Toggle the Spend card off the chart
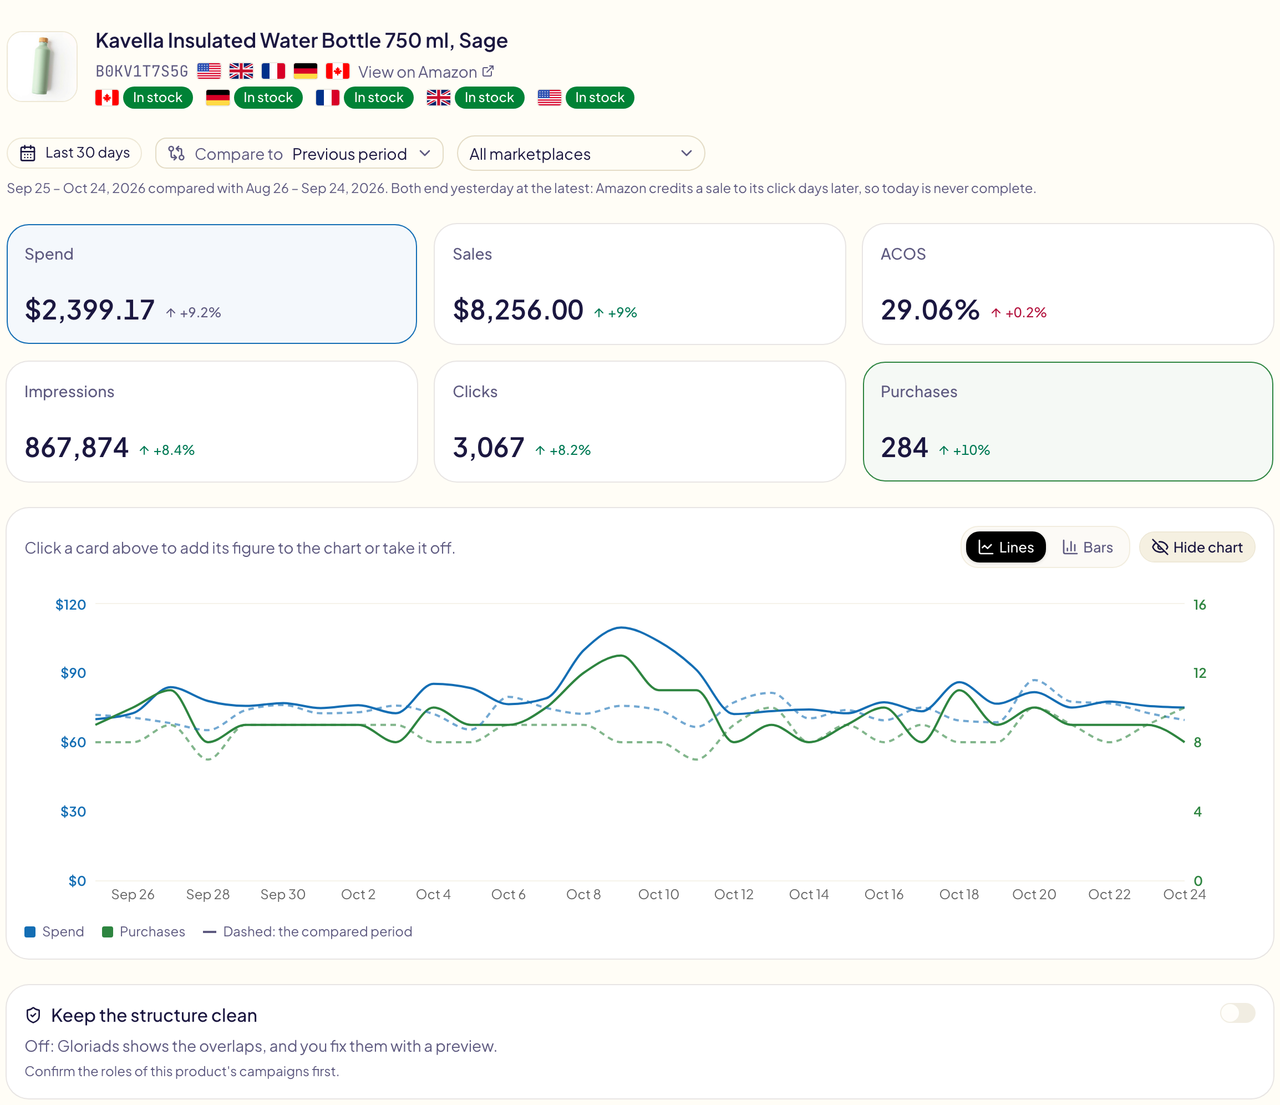 (212, 284)
